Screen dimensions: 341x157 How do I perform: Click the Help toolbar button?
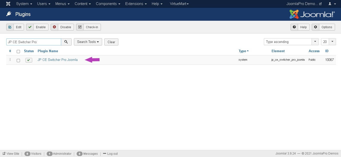tap(300, 27)
